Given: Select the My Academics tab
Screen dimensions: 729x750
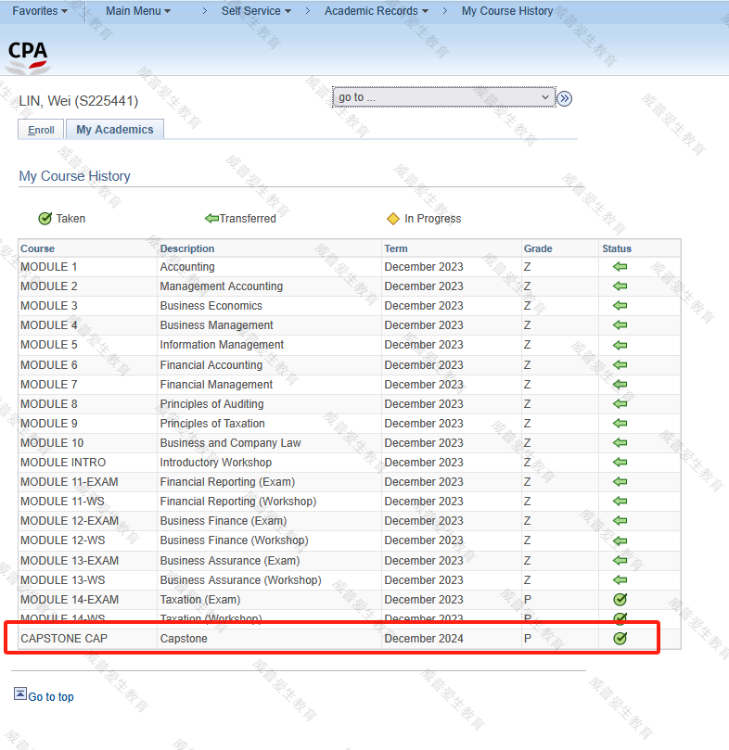Looking at the screenshot, I should pyautogui.click(x=115, y=130).
